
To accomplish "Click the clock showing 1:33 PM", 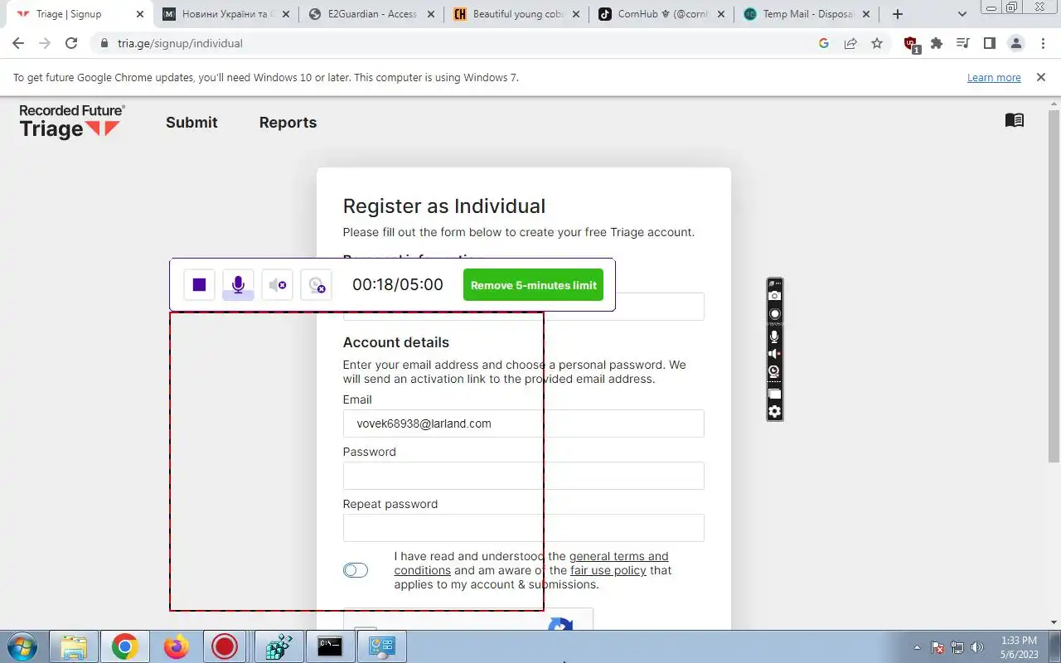I will [1019, 641].
